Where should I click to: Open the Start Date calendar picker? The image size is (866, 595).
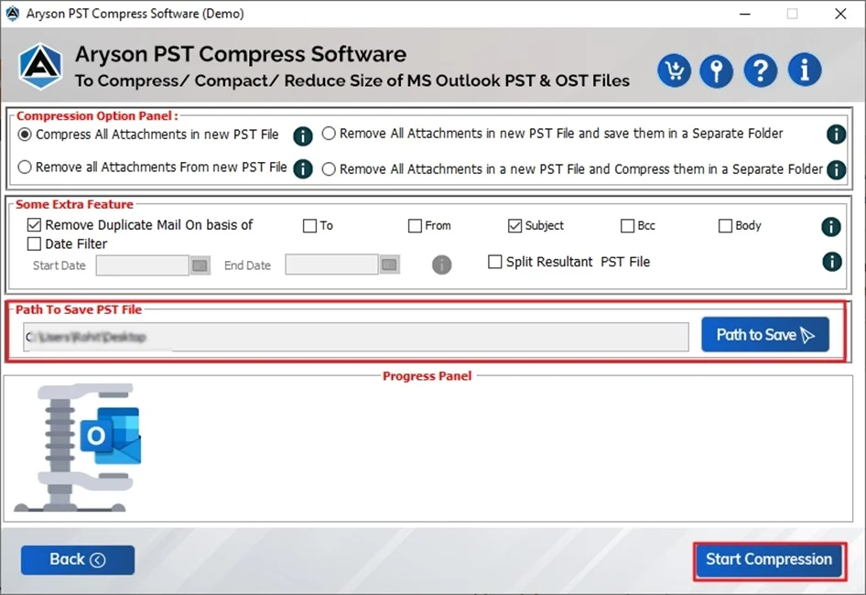[x=200, y=265]
